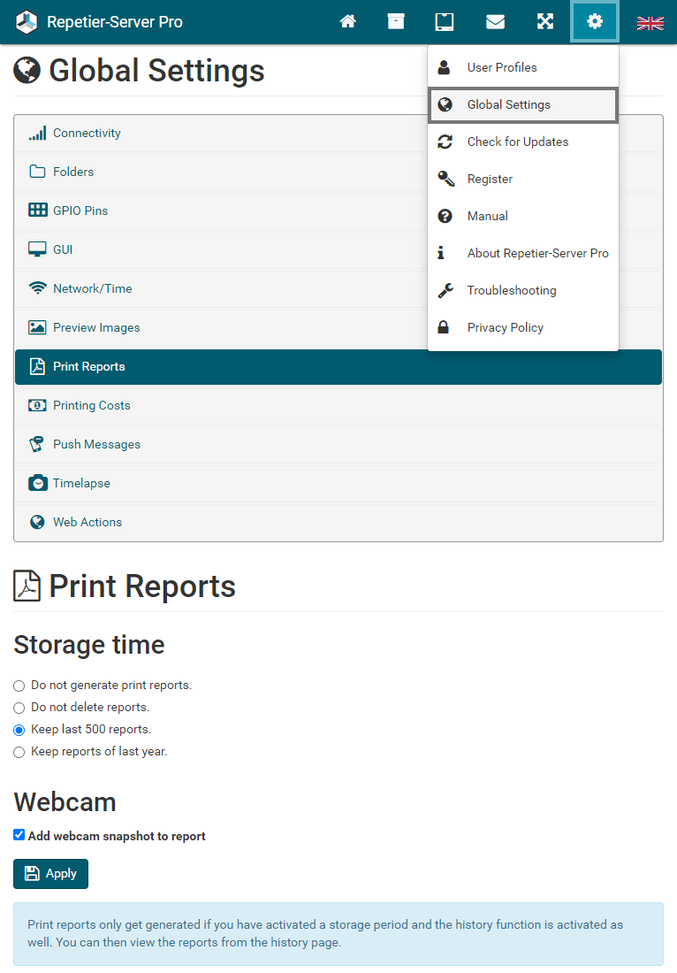Image resolution: width=677 pixels, height=973 pixels.
Task: Click the key Register icon
Action: [x=445, y=179]
